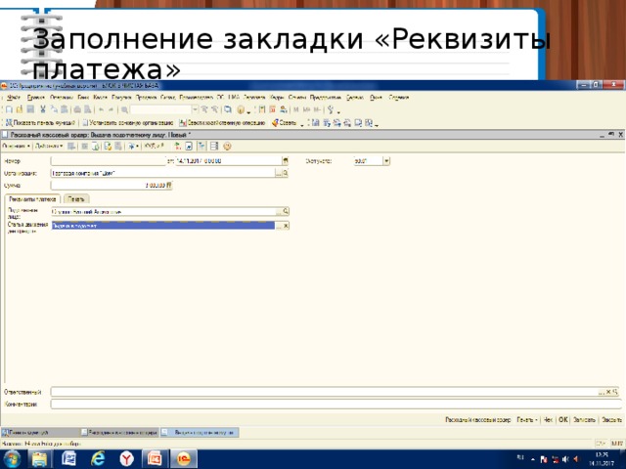
Task: Open the Касса menu
Action: pyautogui.click(x=100, y=98)
